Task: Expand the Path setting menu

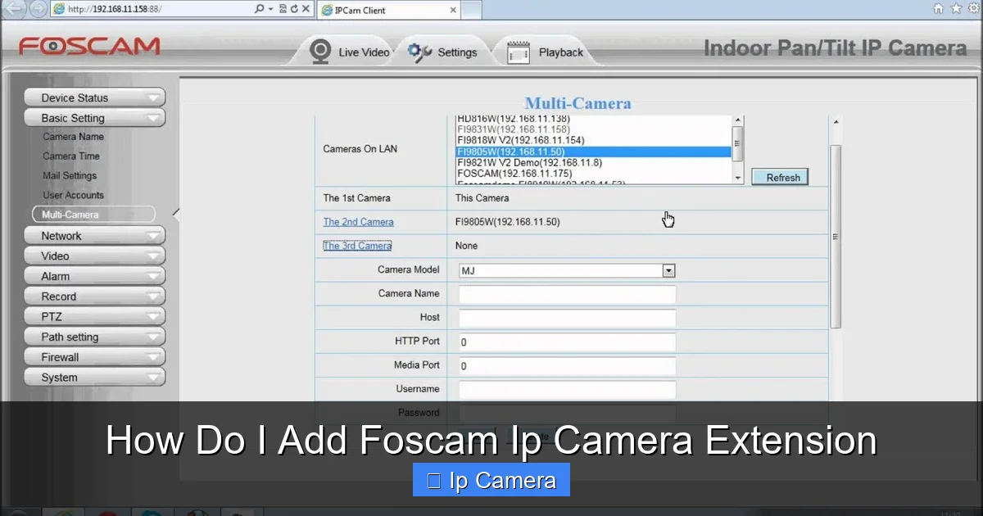Action: [94, 337]
